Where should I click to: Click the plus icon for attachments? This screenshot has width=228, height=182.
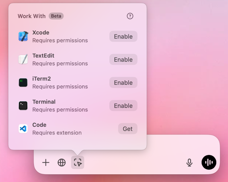point(46,162)
